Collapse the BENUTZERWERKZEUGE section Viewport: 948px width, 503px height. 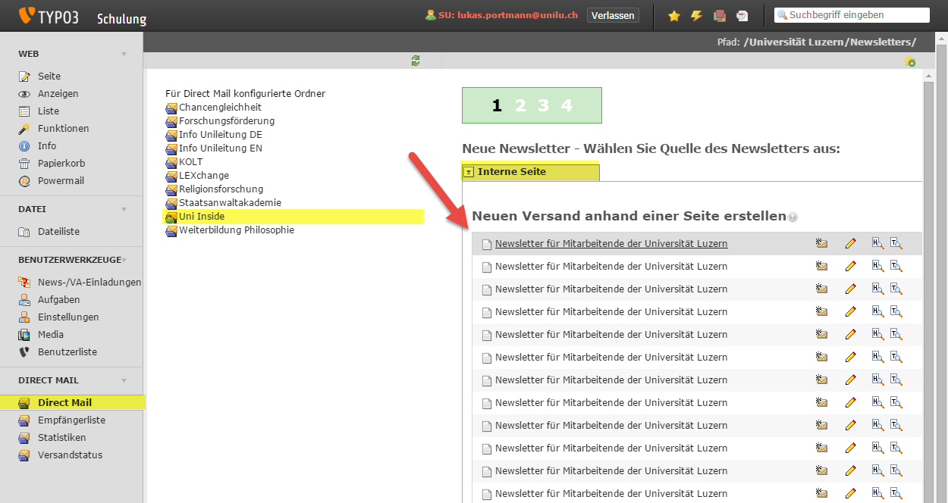pyautogui.click(x=124, y=260)
